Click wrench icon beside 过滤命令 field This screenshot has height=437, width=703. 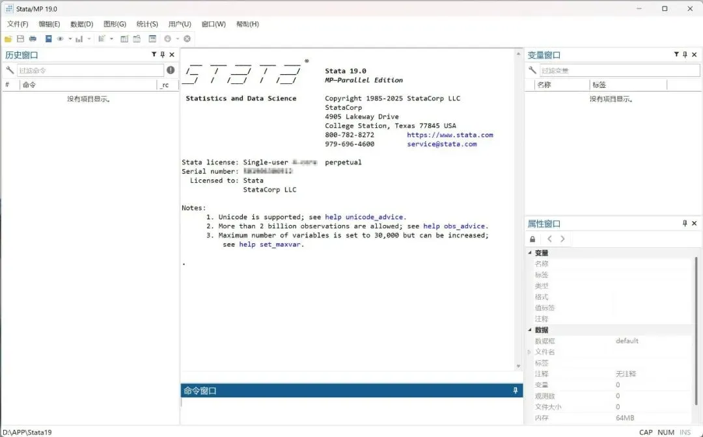[x=10, y=70]
